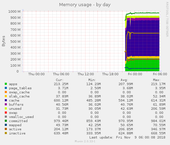
Task: Click the Fri 00:00 time axis label
Action: coord(135,74)
